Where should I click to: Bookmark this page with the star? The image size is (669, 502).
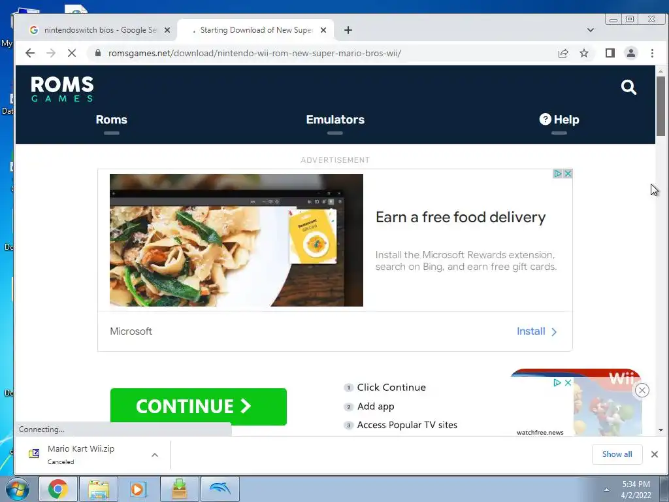[584, 54]
